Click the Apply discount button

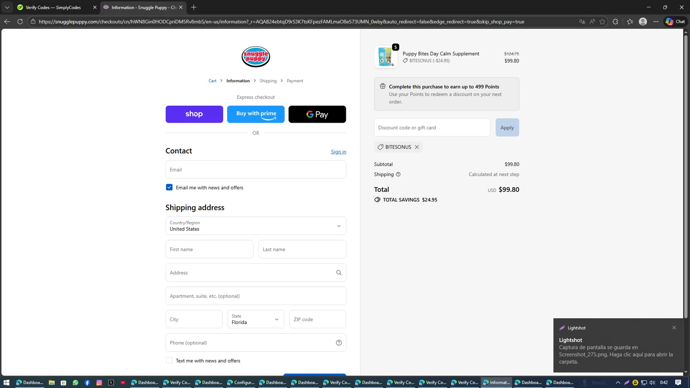(x=507, y=127)
